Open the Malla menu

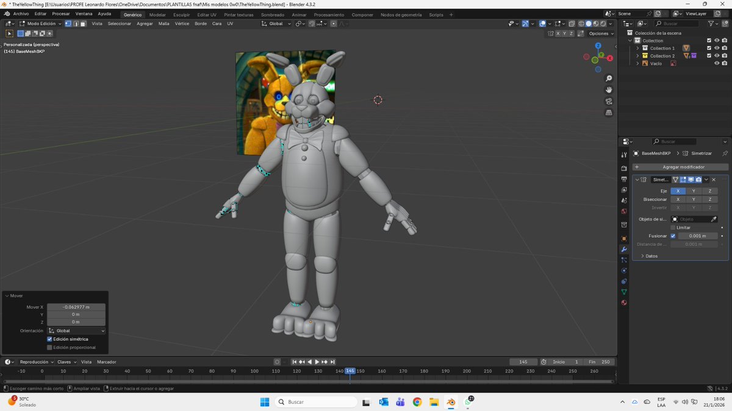point(164,24)
